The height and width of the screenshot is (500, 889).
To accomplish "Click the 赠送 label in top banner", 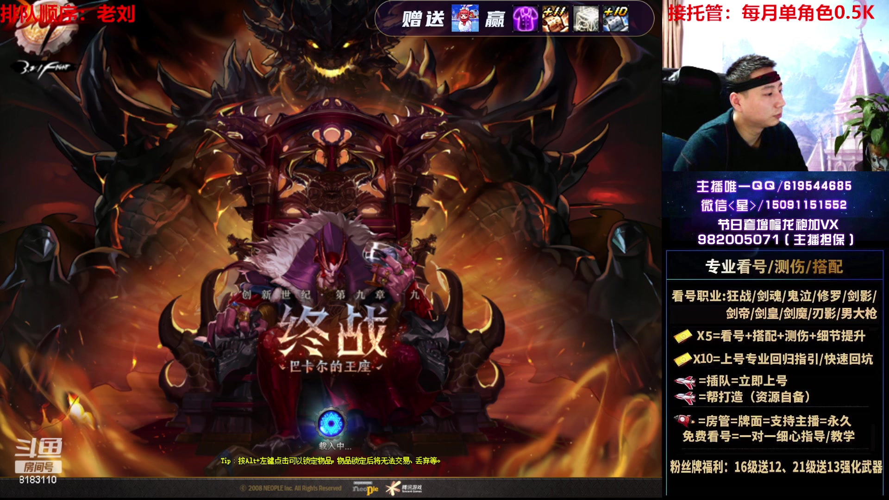I will (x=423, y=19).
